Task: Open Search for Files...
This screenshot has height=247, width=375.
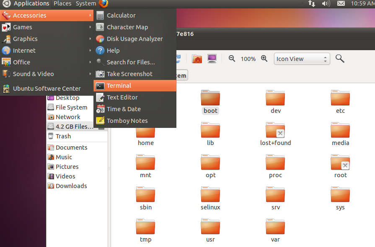Action: click(x=135, y=62)
